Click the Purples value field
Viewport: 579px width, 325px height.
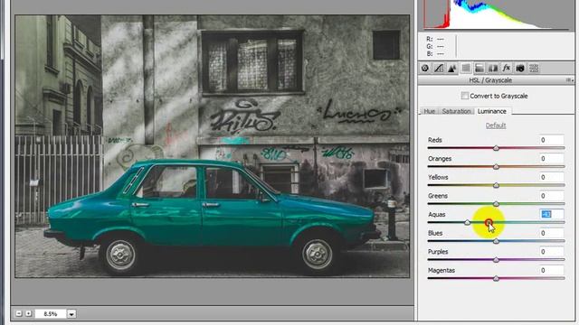click(x=551, y=252)
